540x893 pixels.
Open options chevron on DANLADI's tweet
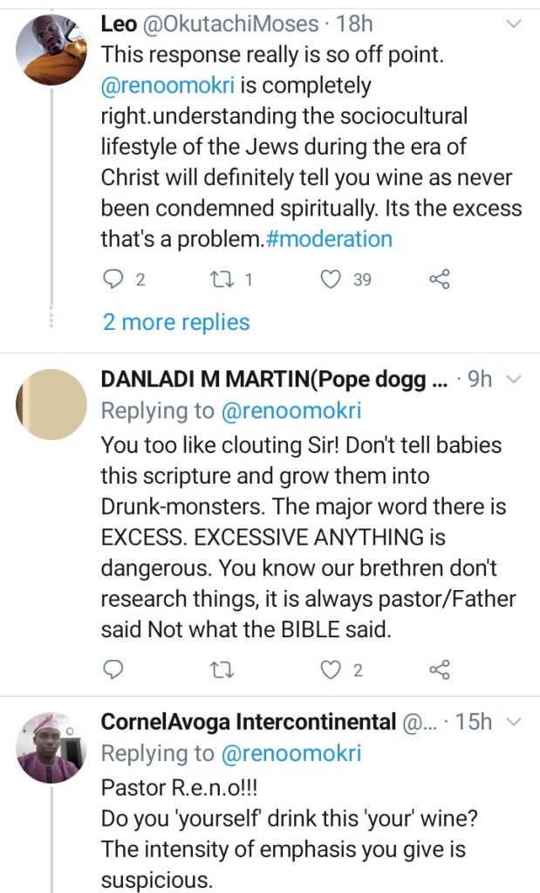[x=514, y=379]
